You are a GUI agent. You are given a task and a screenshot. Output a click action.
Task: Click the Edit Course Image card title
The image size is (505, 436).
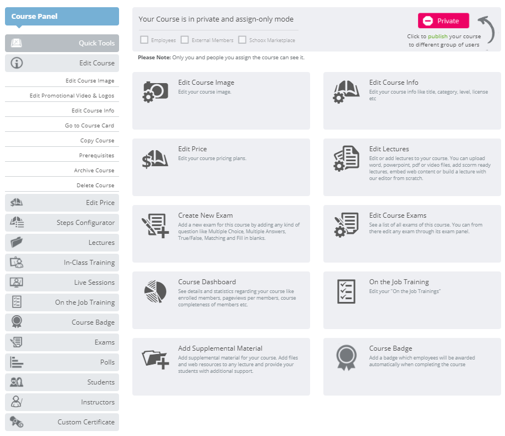[206, 83]
